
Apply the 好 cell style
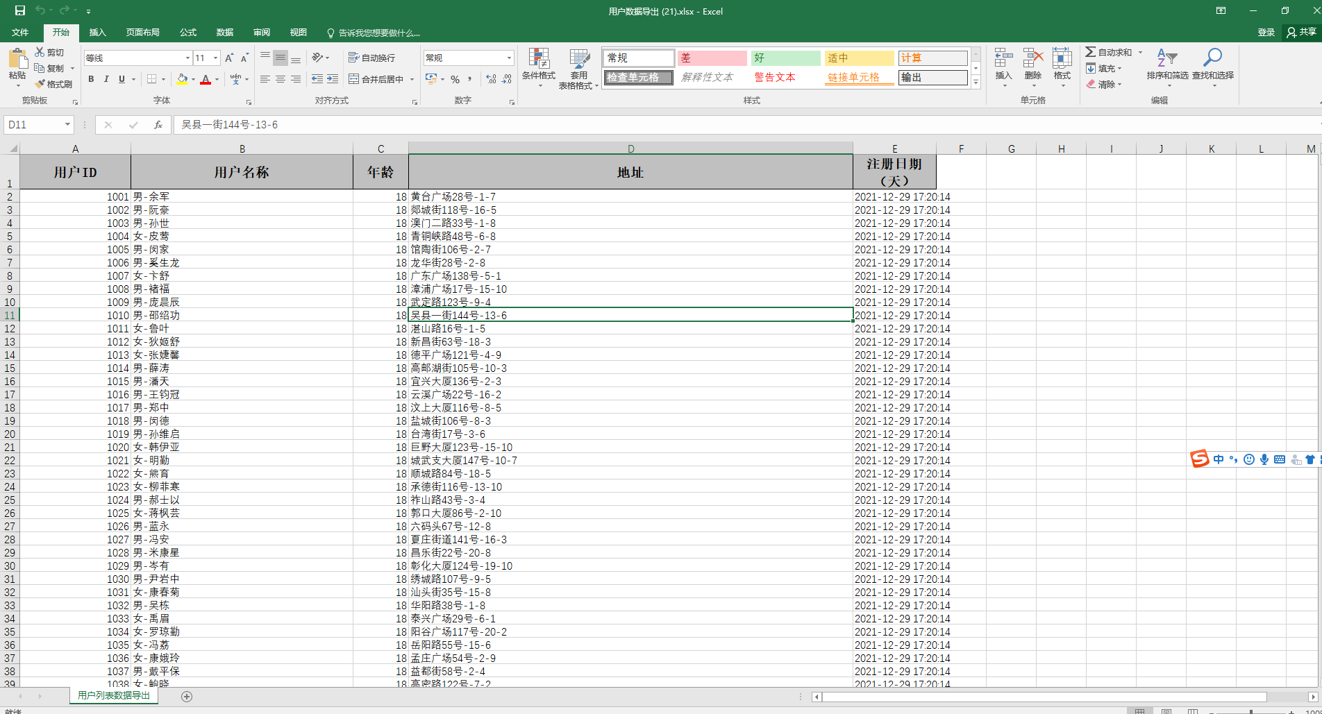(x=785, y=58)
